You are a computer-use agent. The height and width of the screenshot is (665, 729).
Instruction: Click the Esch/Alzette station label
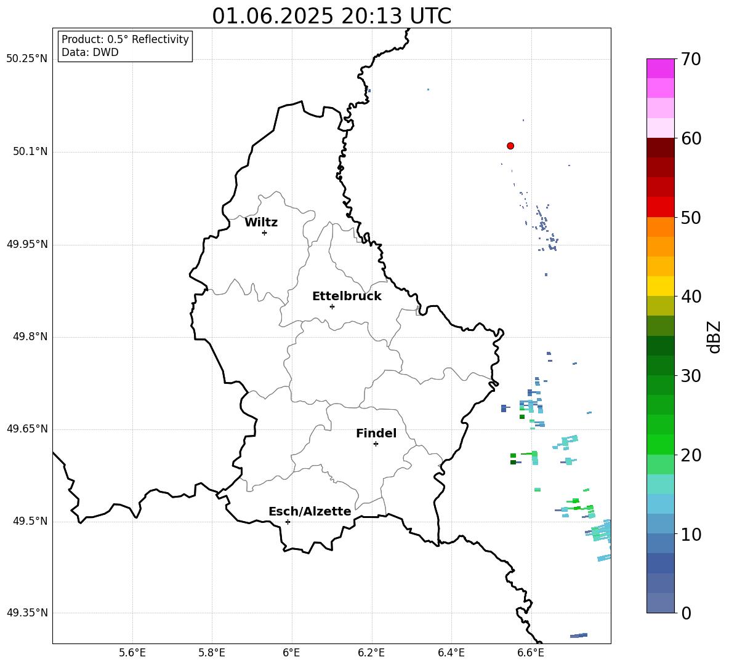310,511
